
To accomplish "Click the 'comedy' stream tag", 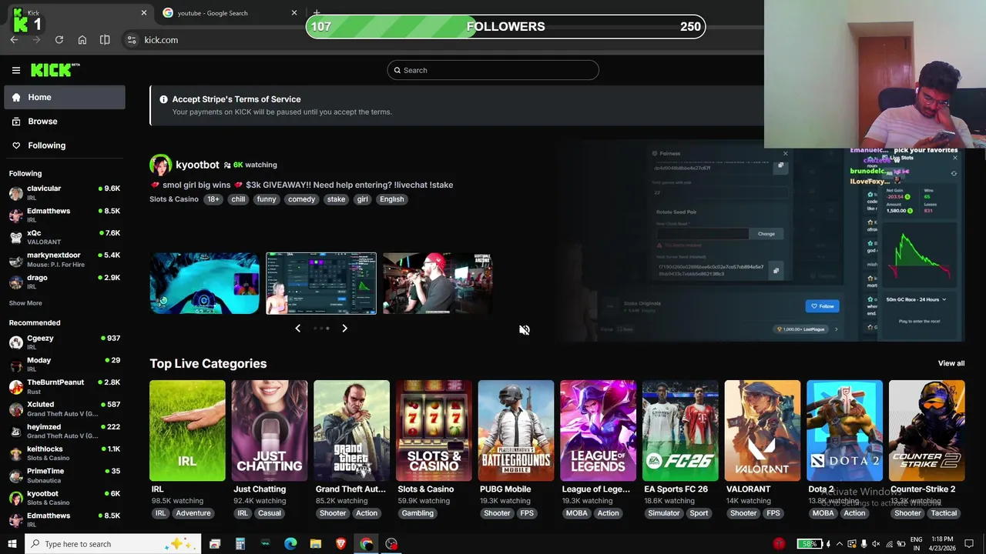I will (301, 199).
